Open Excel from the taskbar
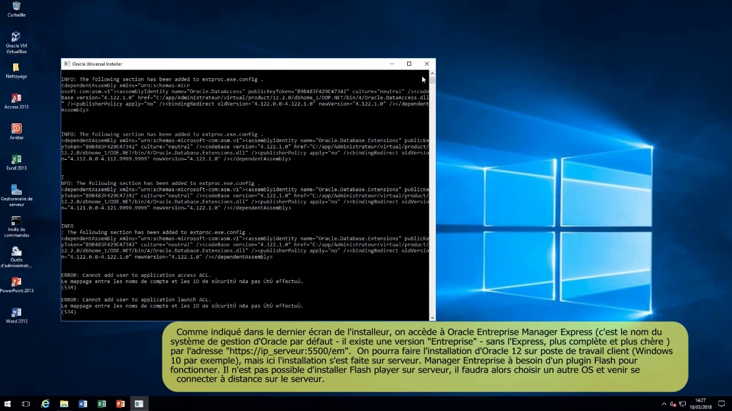The height and width of the screenshot is (411, 732). [102, 404]
